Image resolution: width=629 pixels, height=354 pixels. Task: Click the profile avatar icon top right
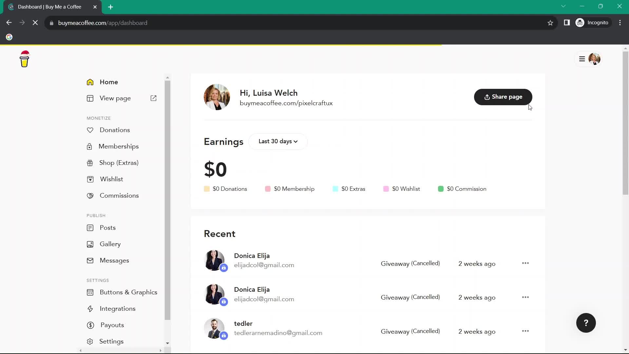(x=595, y=59)
